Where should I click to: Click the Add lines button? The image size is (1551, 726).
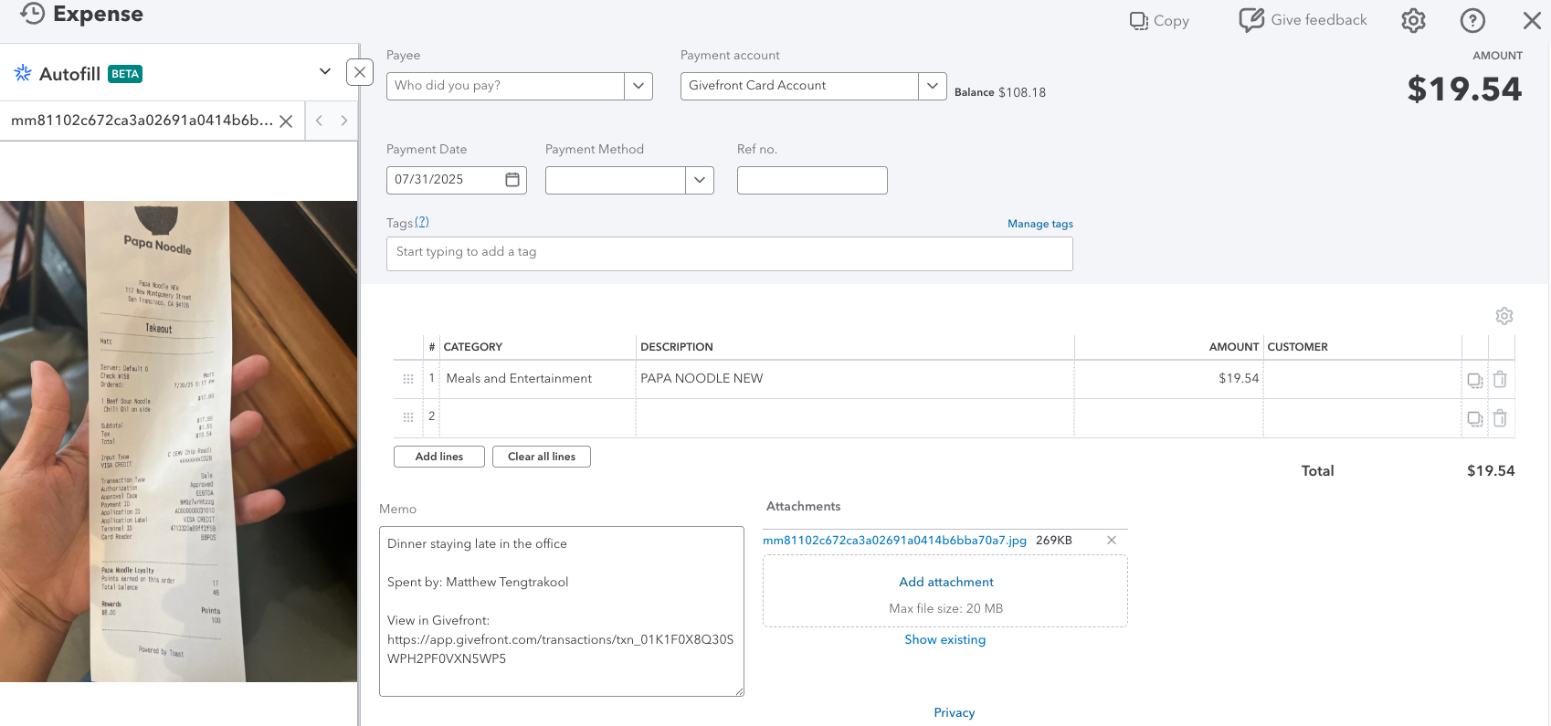[x=439, y=457]
